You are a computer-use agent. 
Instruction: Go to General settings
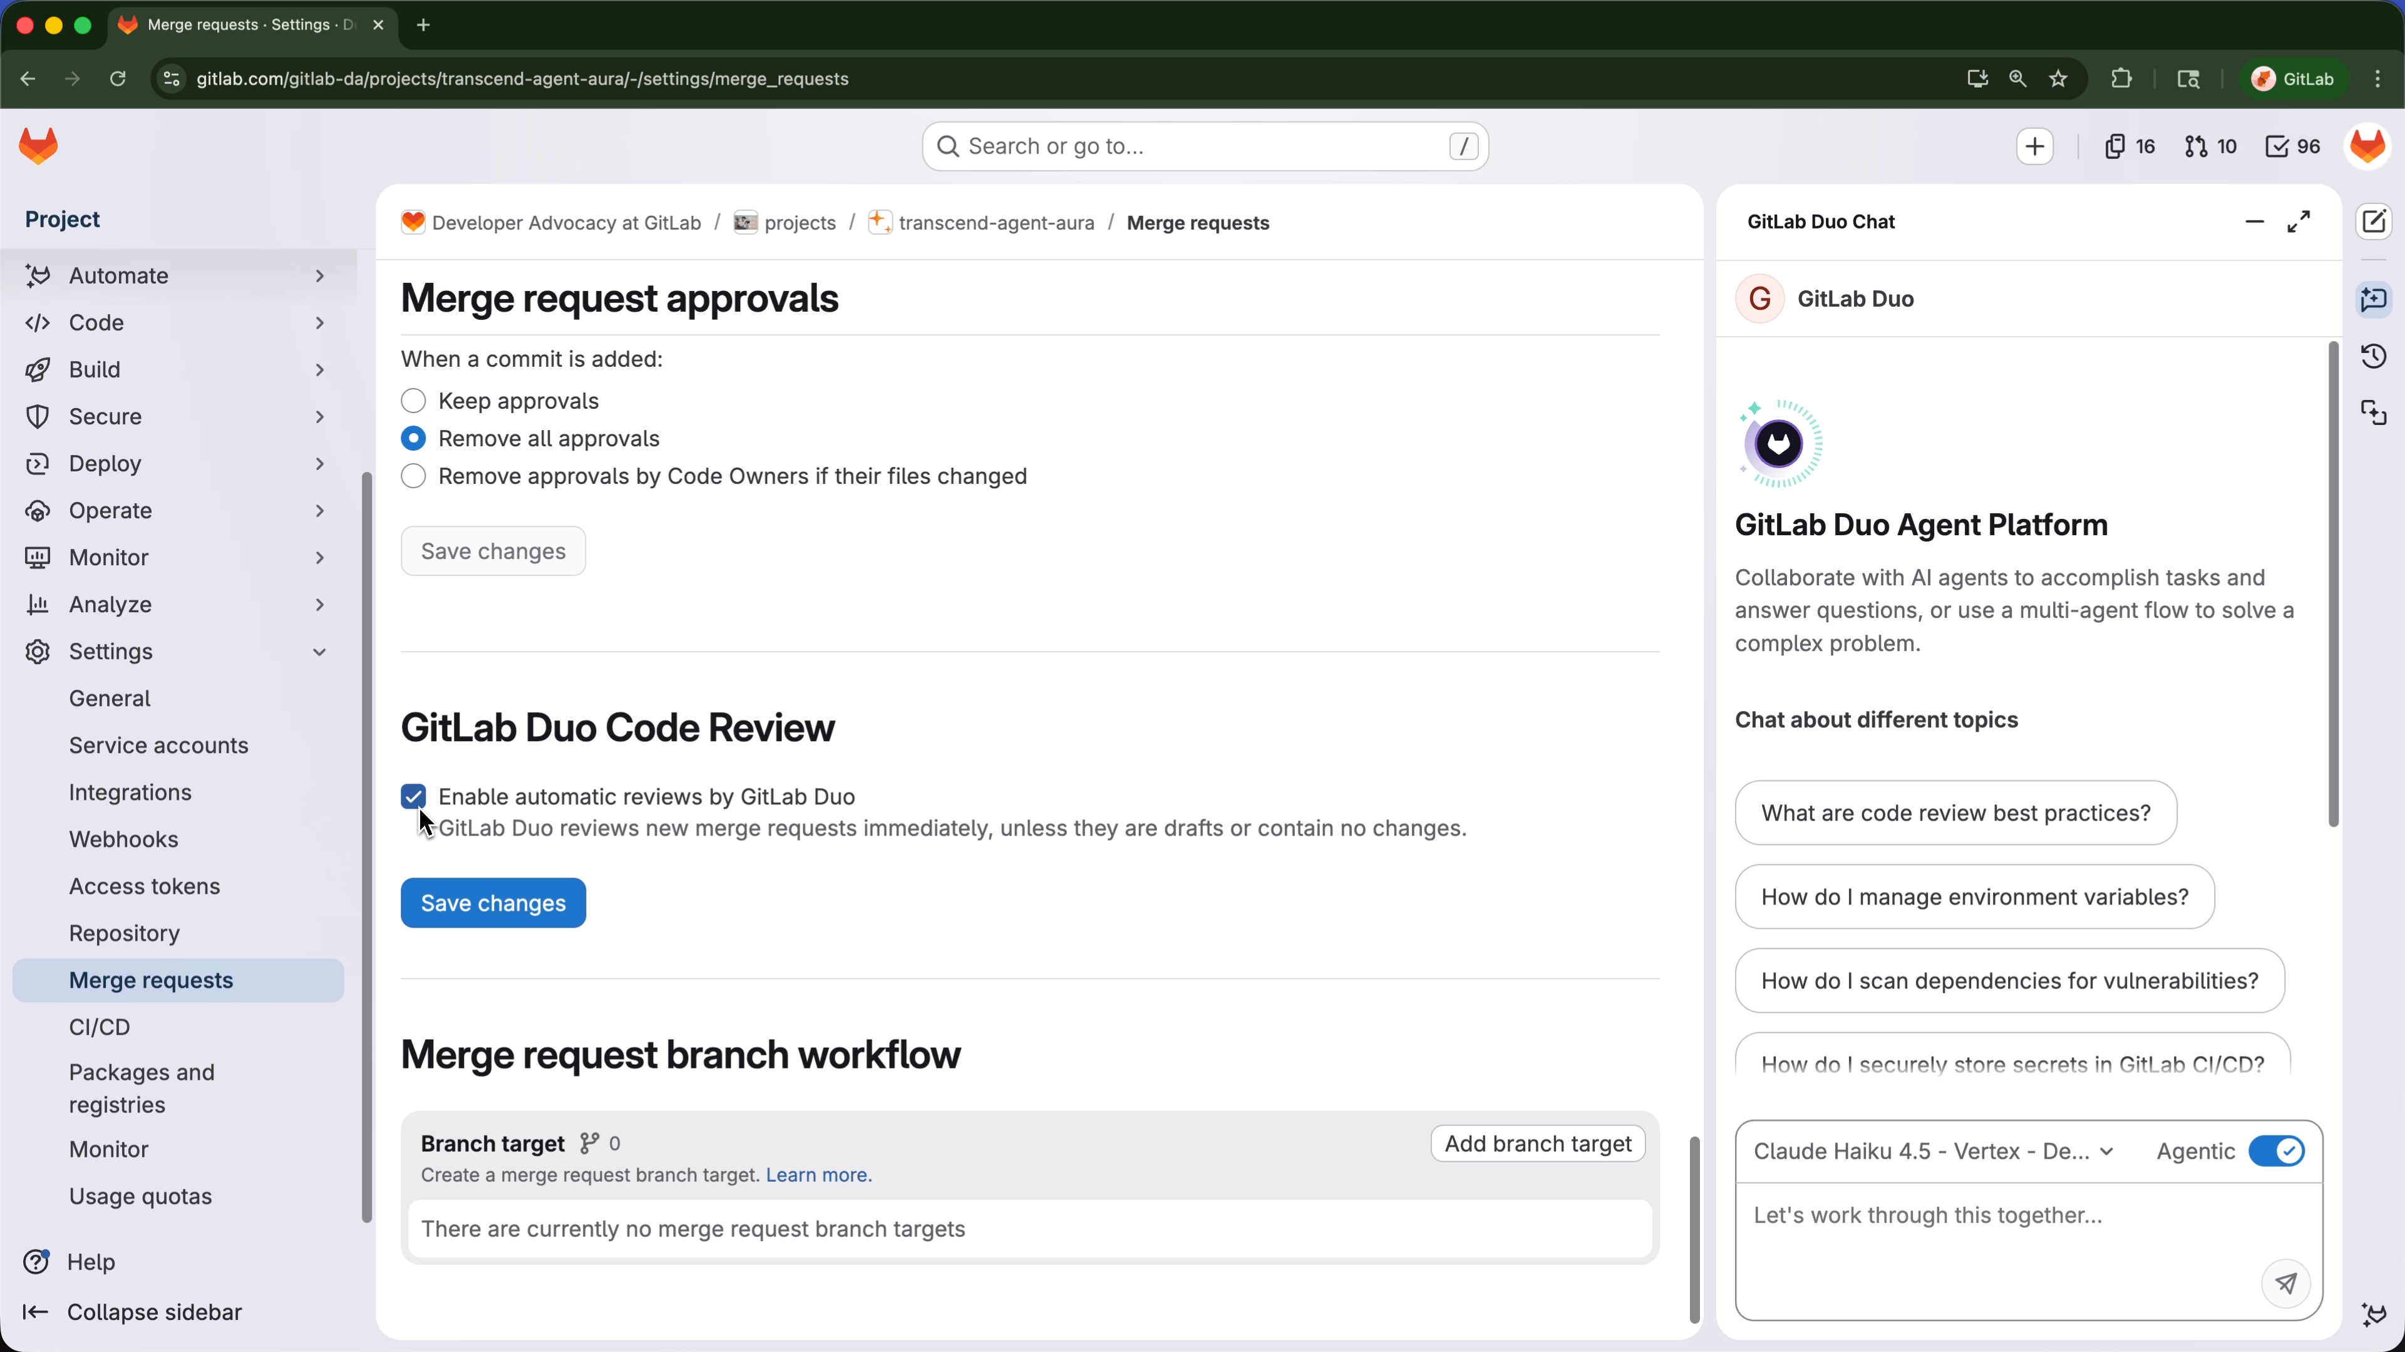(x=110, y=697)
